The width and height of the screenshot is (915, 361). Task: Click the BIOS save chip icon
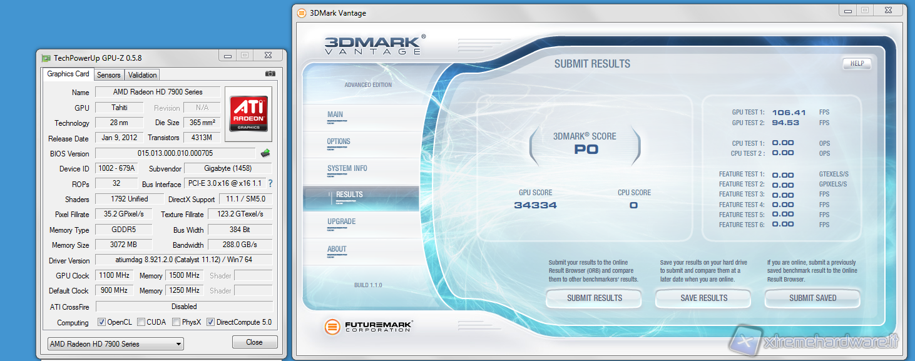265,153
